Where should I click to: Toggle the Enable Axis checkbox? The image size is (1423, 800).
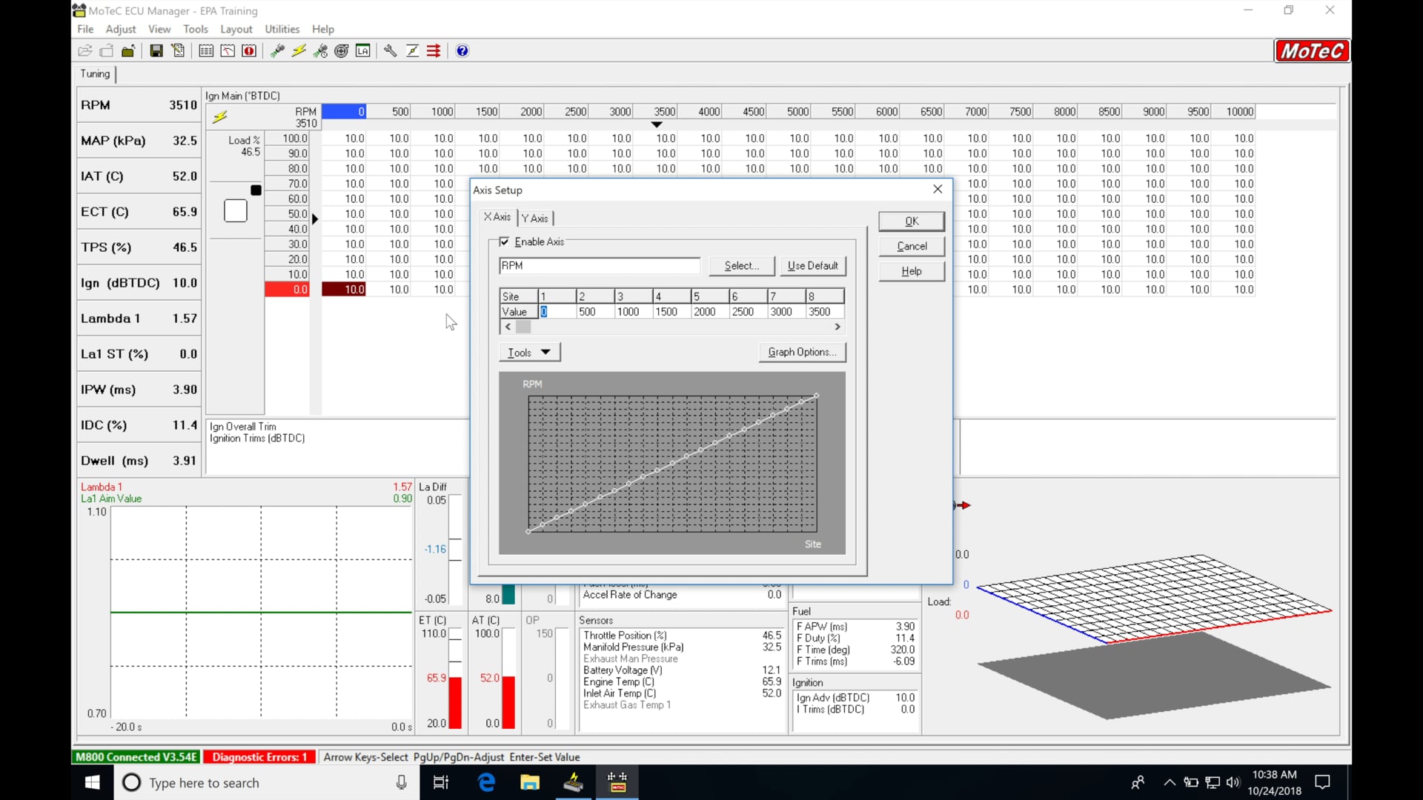[505, 241]
